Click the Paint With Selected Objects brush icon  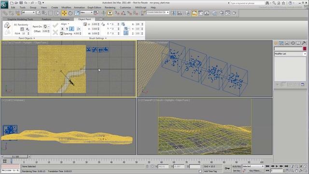(7, 25)
